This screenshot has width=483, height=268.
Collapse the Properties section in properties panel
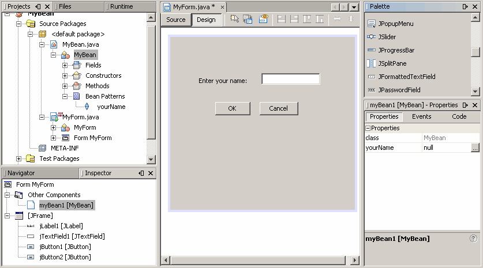pyautogui.click(x=368, y=128)
